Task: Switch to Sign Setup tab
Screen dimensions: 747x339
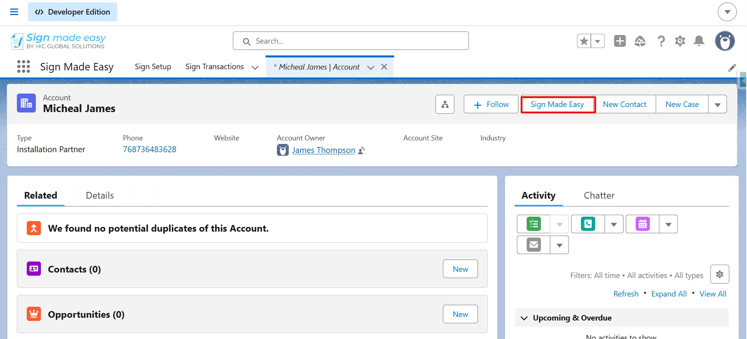Action: click(153, 67)
